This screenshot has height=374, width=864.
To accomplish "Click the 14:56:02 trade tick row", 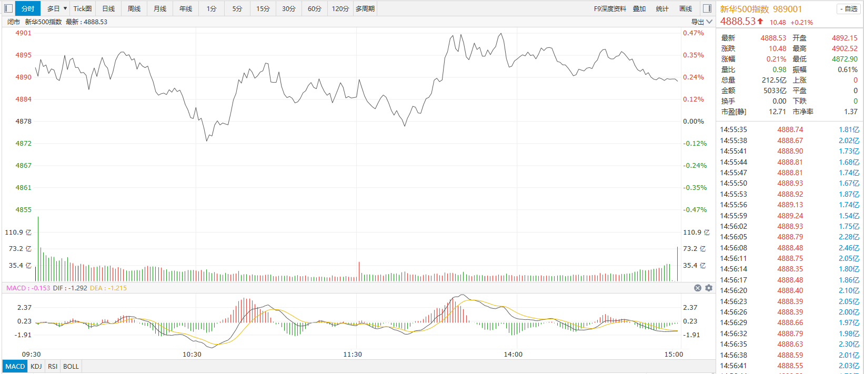I will click(x=789, y=226).
